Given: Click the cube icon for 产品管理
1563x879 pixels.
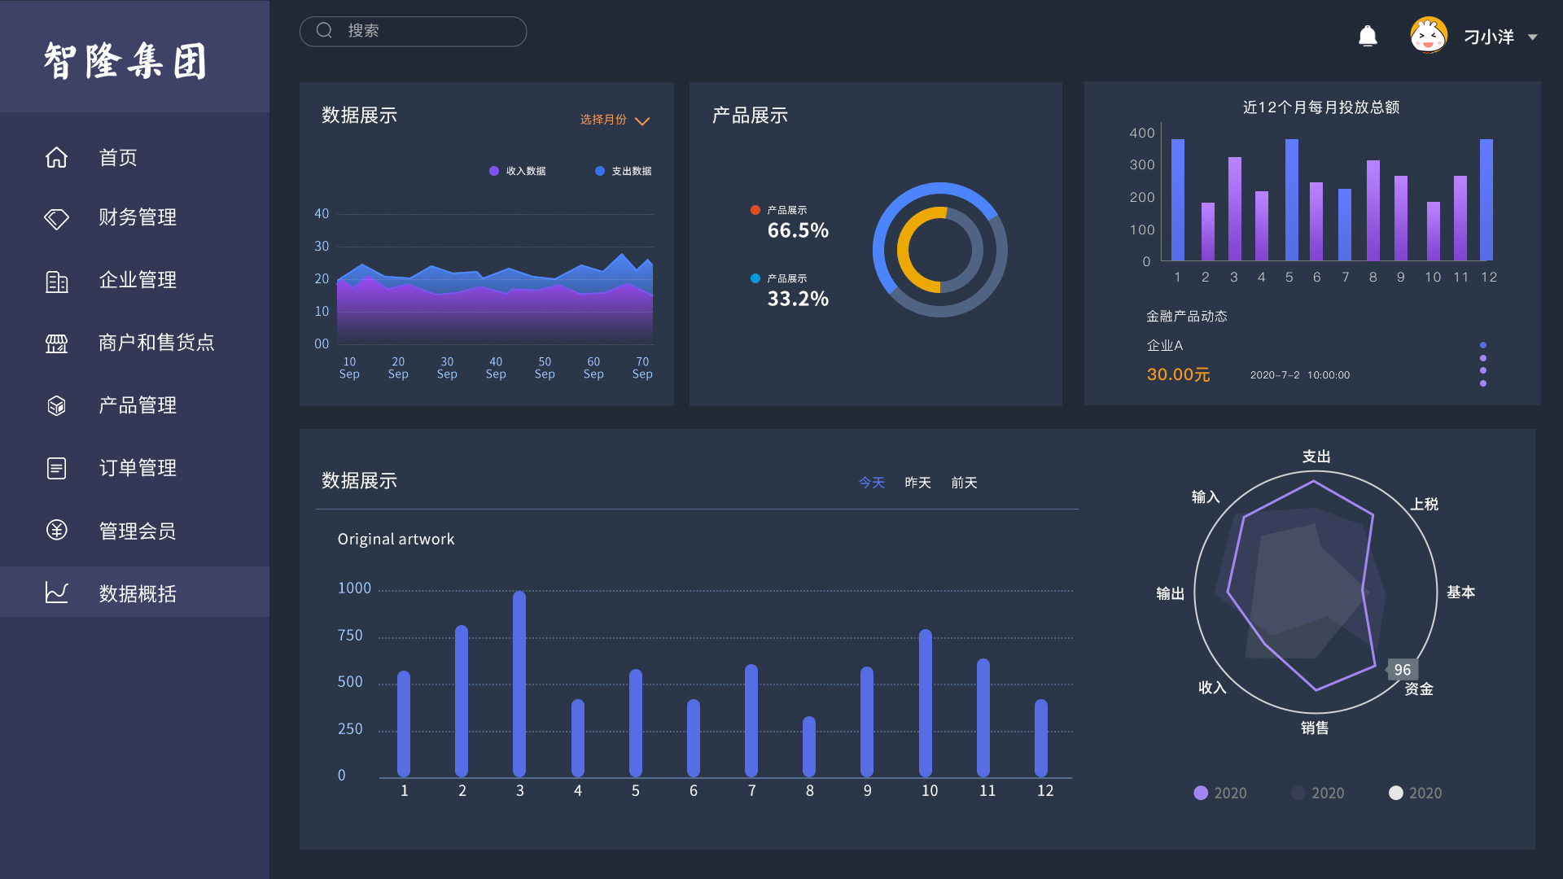Looking at the screenshot, I should 56,405.
